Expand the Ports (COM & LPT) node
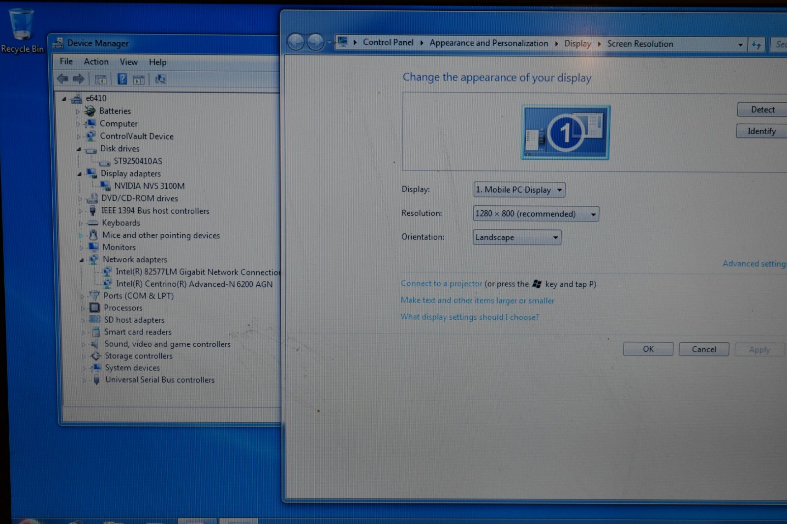787x524 pixels. coord(83,296)
